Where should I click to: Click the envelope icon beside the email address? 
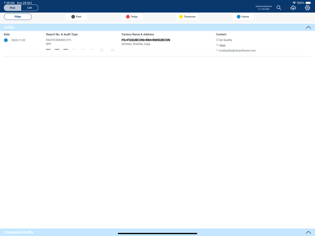217,50
